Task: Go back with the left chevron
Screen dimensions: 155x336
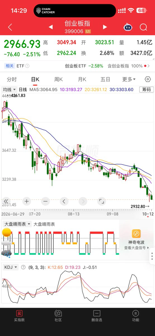Action: [10, 27]
